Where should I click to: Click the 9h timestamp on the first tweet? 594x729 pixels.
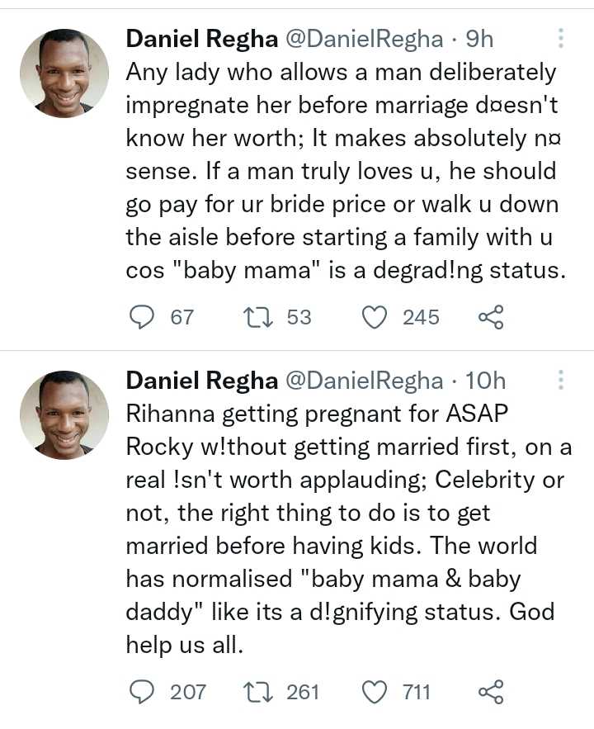point(479,38)
